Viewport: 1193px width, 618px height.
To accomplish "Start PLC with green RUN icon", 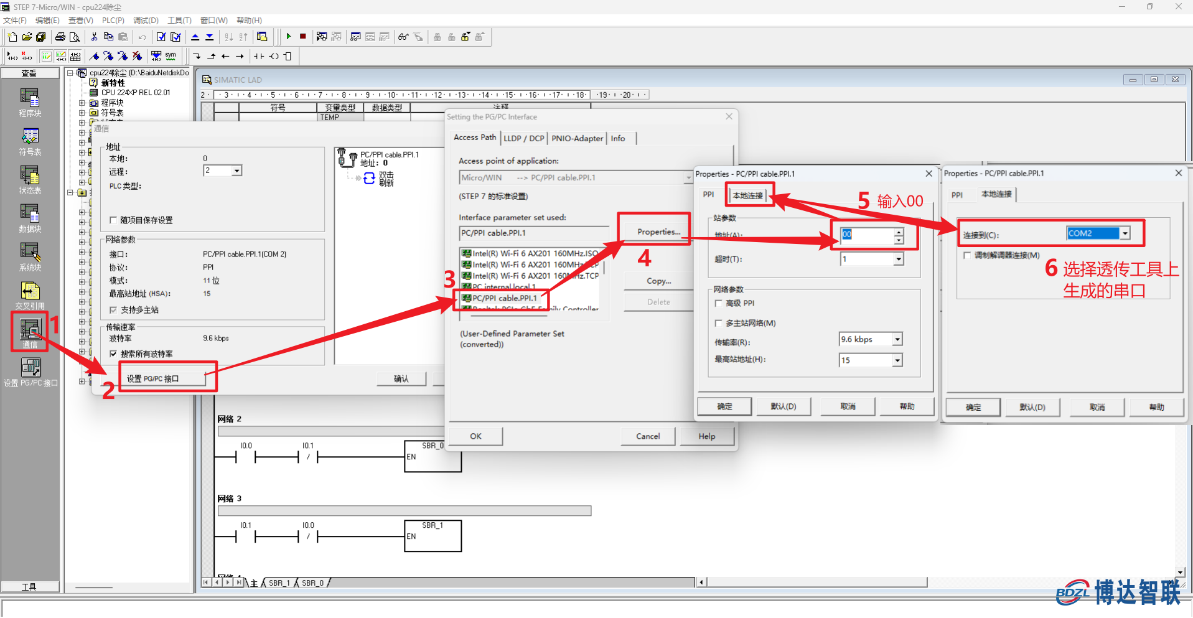I will pyautogui.click(x=289, y=37).
